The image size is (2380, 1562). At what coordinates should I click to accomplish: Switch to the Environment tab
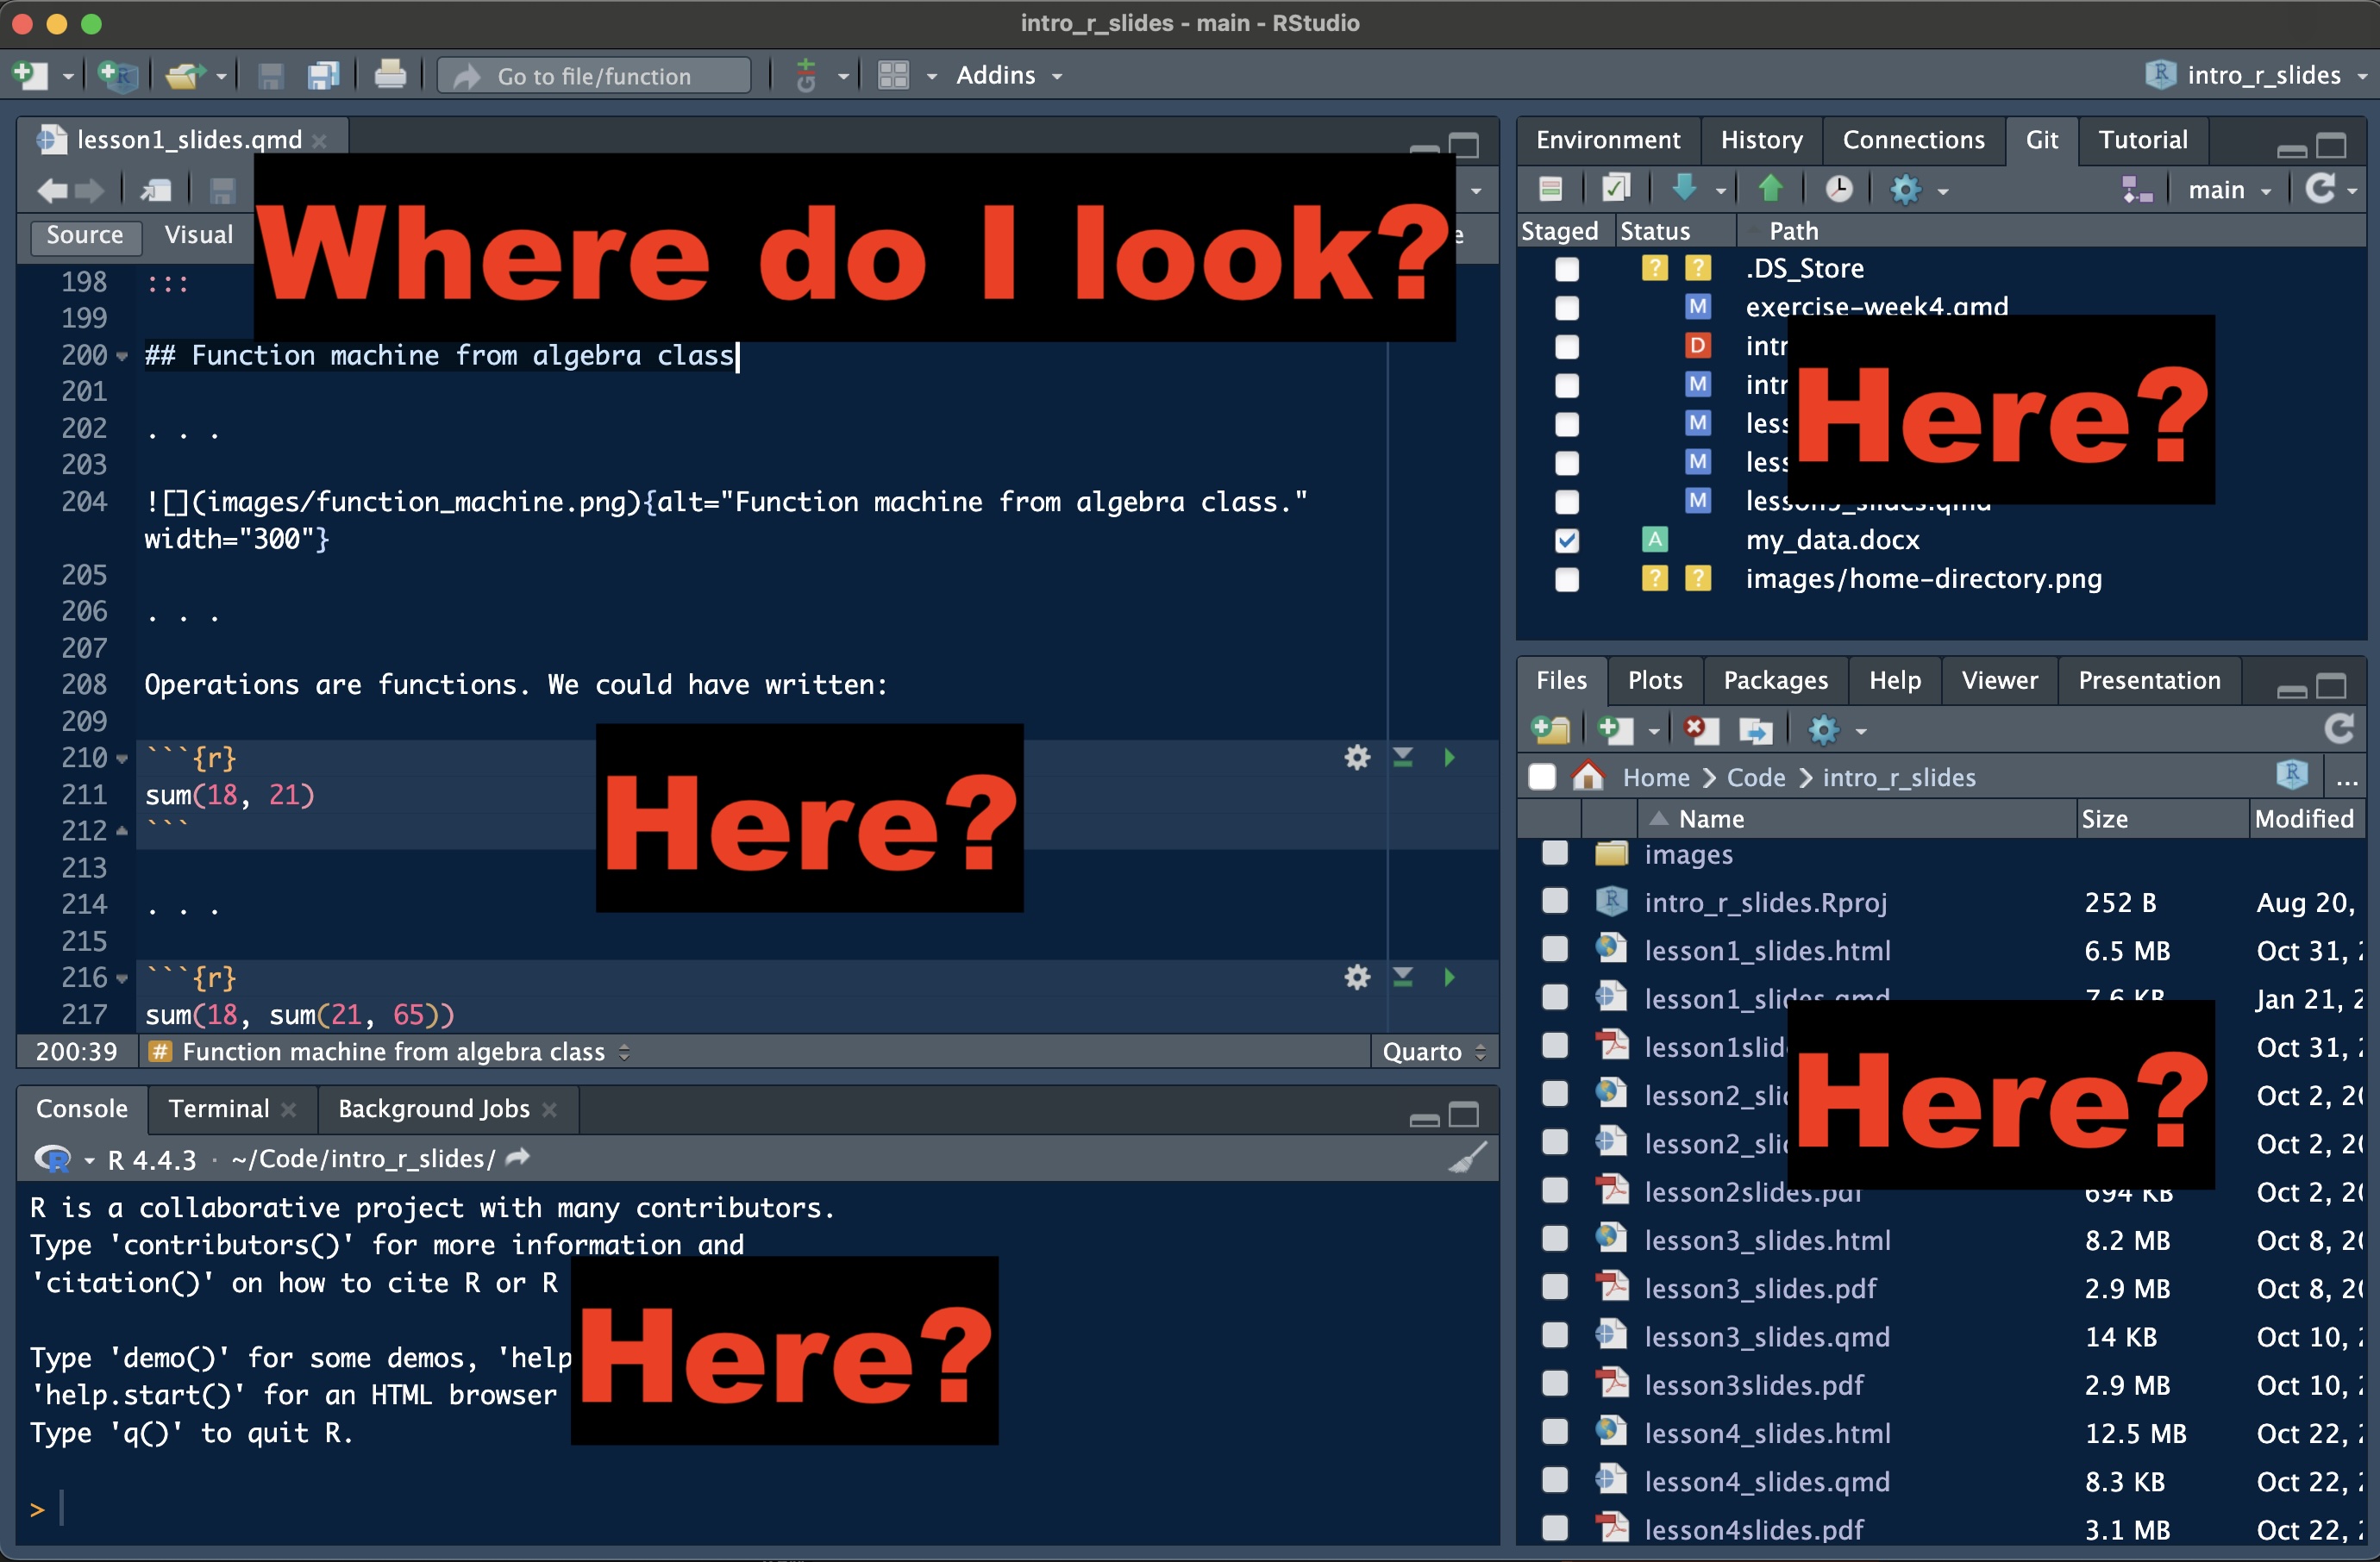1607,140
